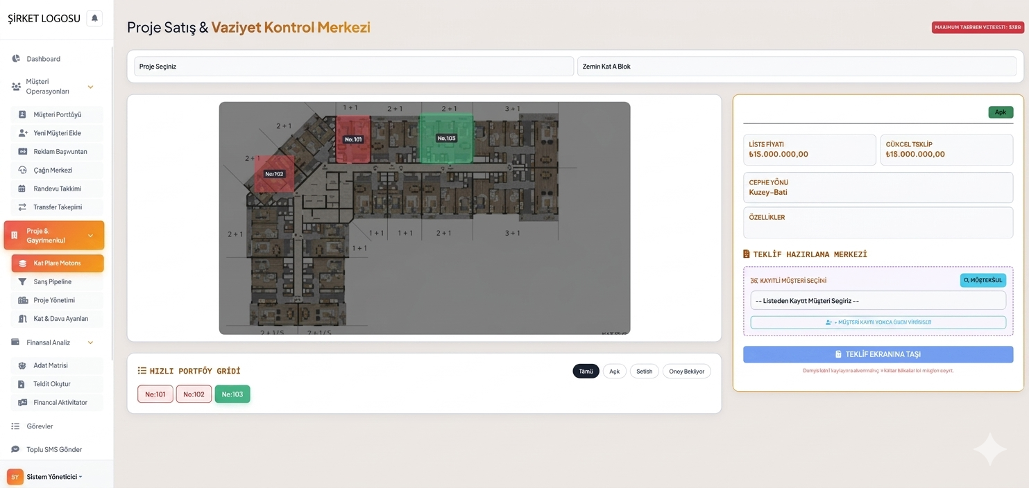Select unit No:101 in the grid
1029x488 pixels.
pyautogui.click(x=155, y=394)
